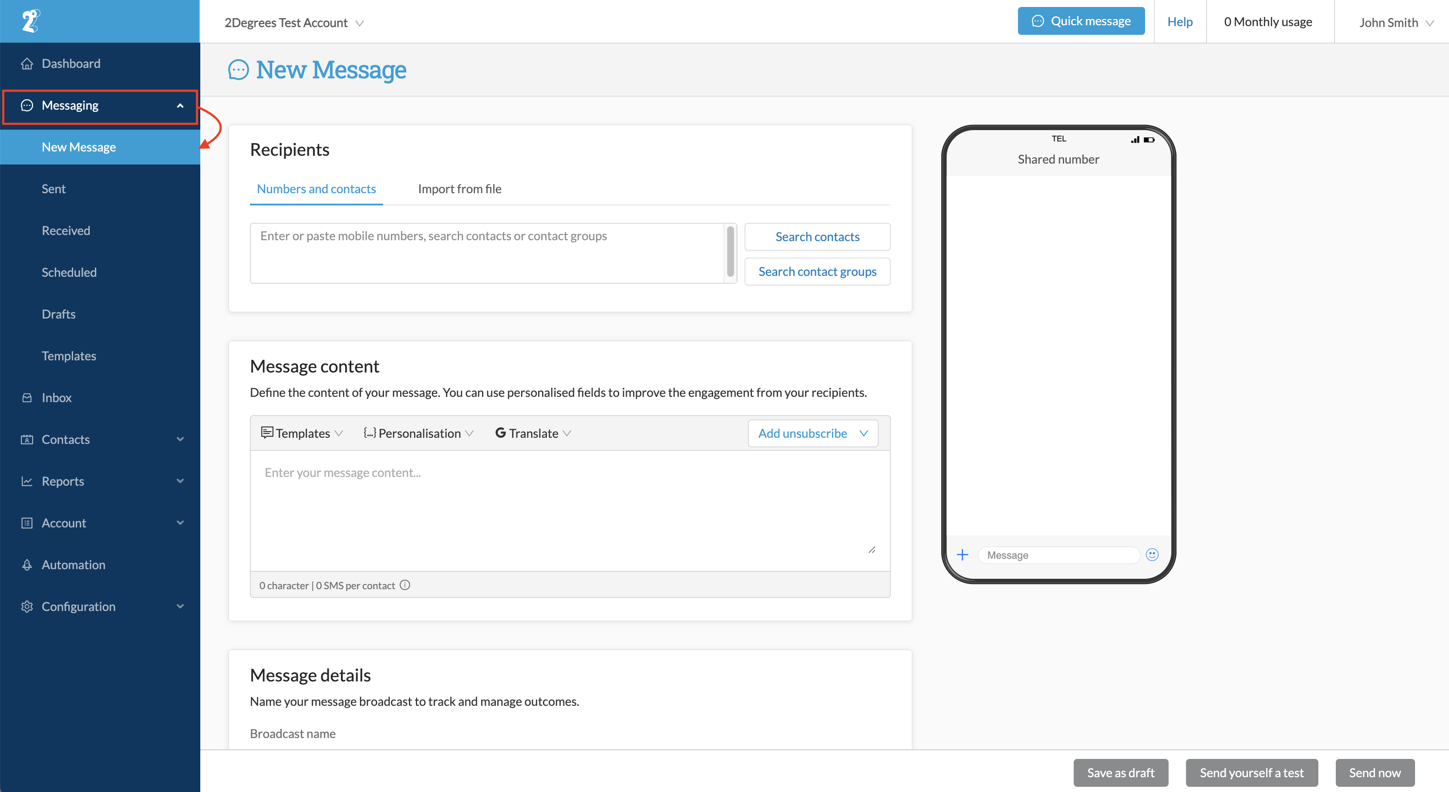
Task: Click the phone preview battery icon
Action: [x=1149, y=139]
